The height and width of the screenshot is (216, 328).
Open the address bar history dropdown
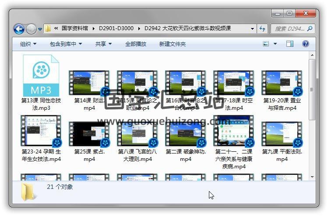click(253, 28)
